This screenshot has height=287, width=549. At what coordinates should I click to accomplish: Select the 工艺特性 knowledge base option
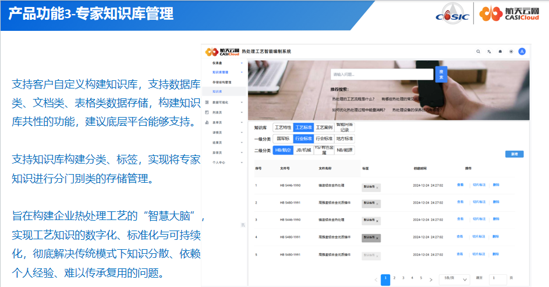pos(283,127)
